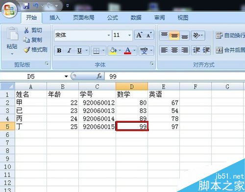Open the 页面布局 tab
245x192 pixels.
pos(83,18)
